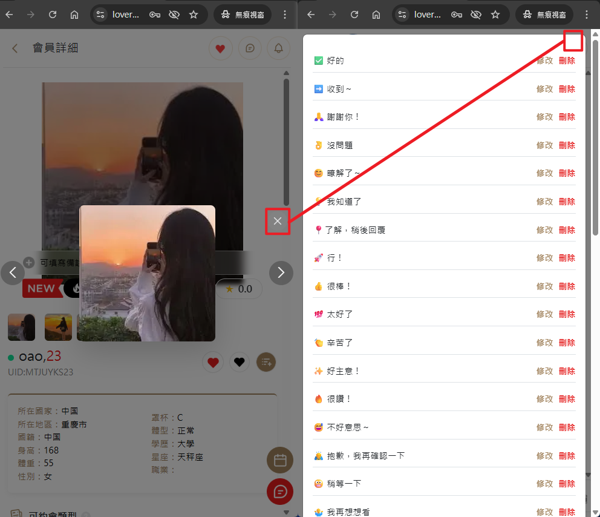Bookmark this page in the left browser window
The image size is (600, 517).
tap(194, 15)
